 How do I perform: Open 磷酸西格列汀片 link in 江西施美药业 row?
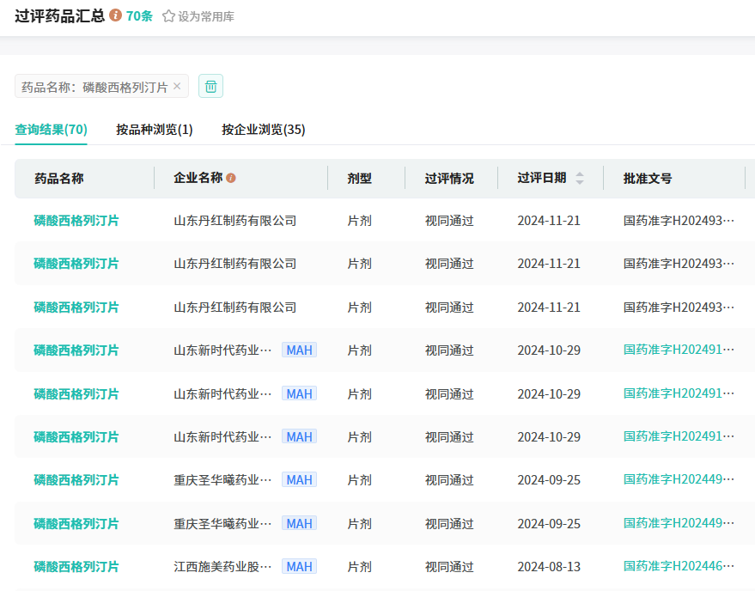click(76, 566)
